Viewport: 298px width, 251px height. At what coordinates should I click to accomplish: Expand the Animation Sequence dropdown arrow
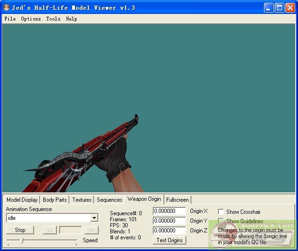click(94, 218)
